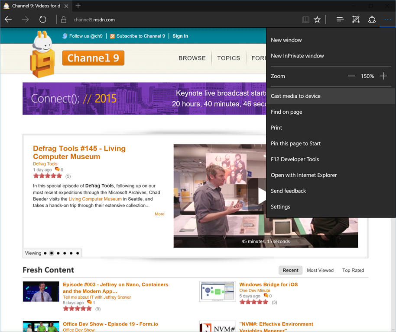
Task: Open the BROWSE navigation item
Action: tap(192, 58)
